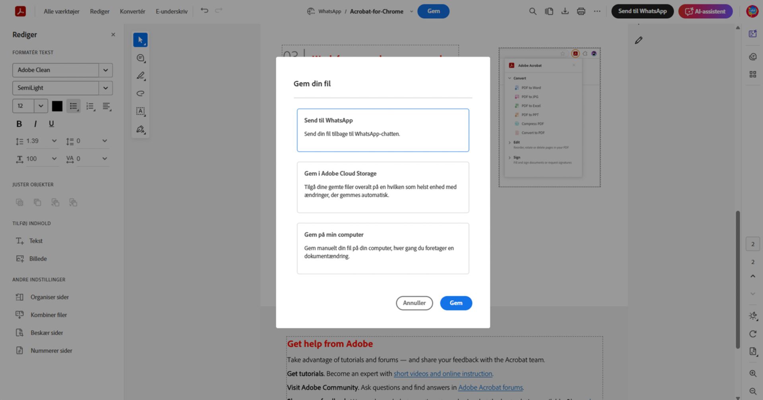The image size is (763, 400).
Task: Open Nummerer sider
Action: pyautogui.click(x=44, y=351)
